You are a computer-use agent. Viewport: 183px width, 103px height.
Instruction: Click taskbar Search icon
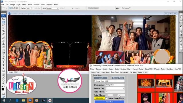tap(10, 100)
